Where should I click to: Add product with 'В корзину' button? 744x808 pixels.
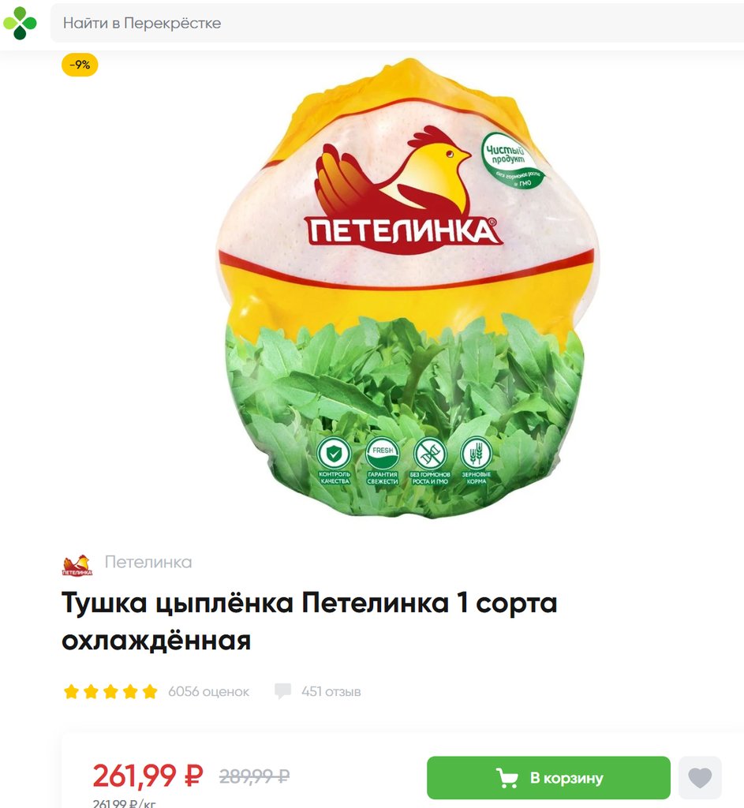click(x=548, y=777)
